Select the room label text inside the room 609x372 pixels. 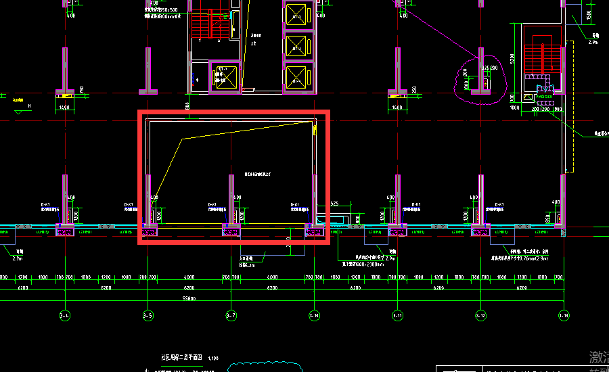(258, 175)
